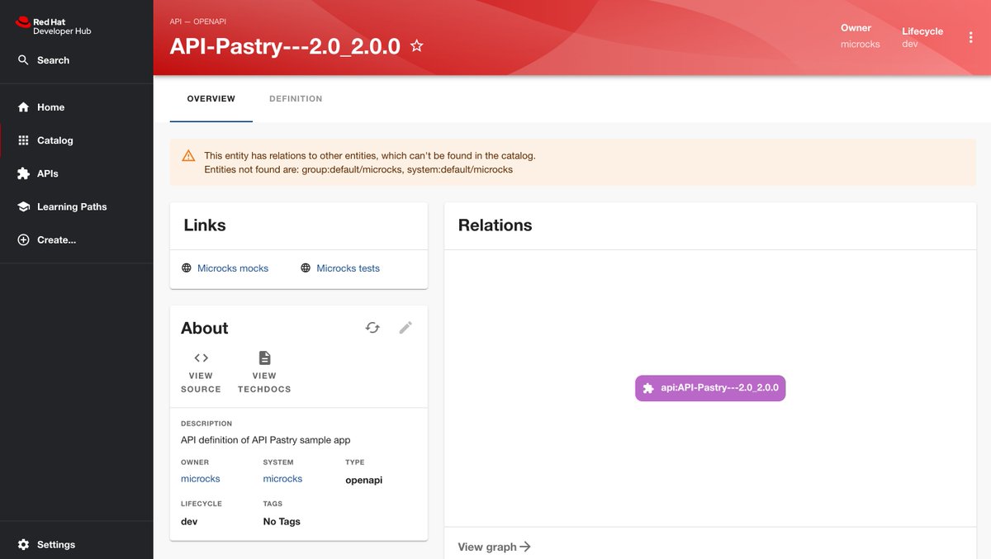The height and width of the screenshot is (559, 991).
Task: Click the Red Hat Developer Hub logo
Action: 53,26
